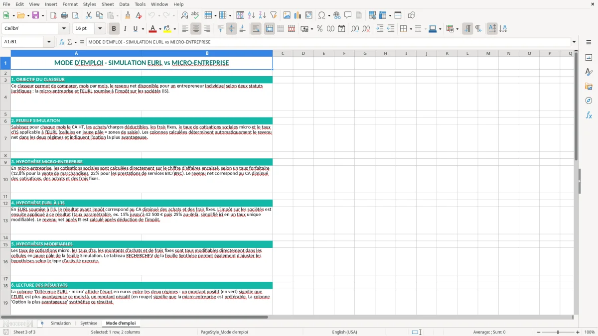
Task: Click Clear Direct Formatting icon
Action: (139, 15)
